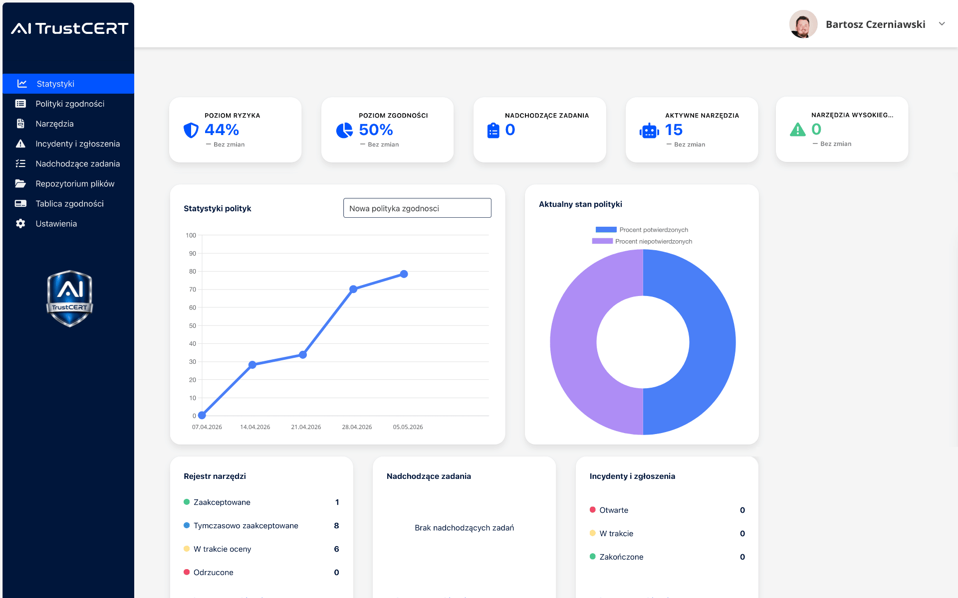Click the Zaakceptowane row in Rejestr narzędzi
958x598 pixels.
261,502
